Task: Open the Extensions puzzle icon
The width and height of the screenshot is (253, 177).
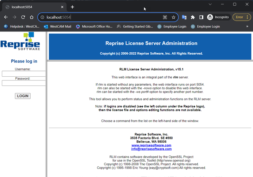Action: (x=193, y=17)
